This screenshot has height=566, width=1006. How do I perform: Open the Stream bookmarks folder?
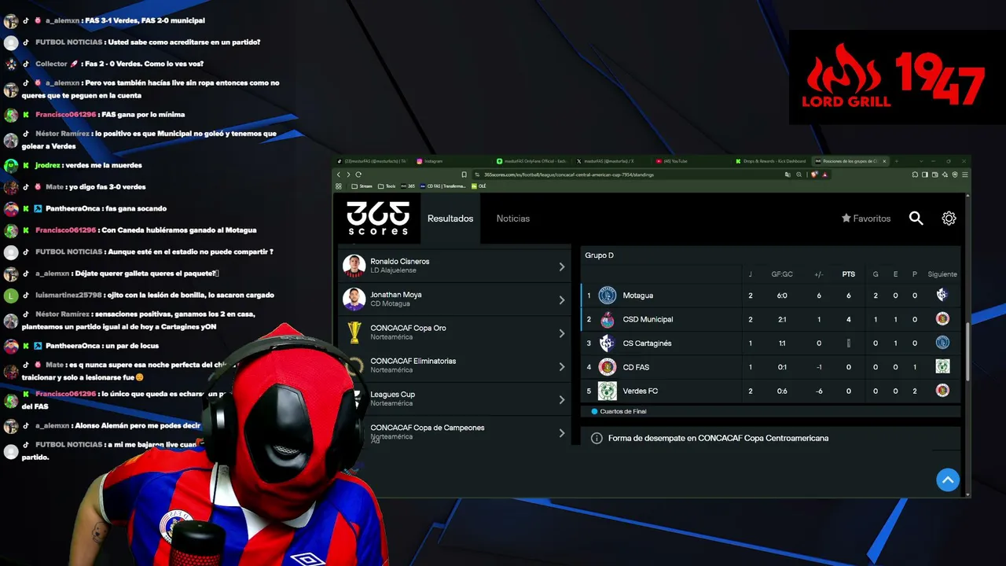tap(362, 186)
